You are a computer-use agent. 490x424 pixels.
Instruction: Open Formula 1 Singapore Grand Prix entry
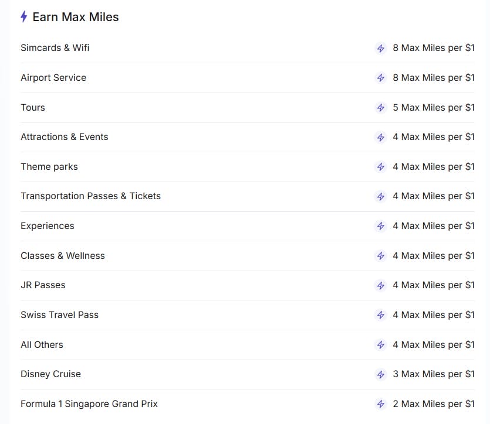click(89, 404)
